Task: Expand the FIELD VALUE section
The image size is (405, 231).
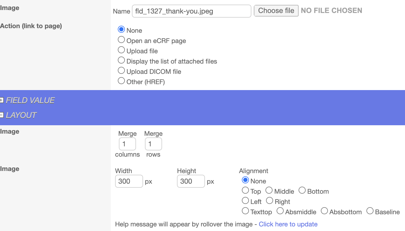Action: (2, 100)
